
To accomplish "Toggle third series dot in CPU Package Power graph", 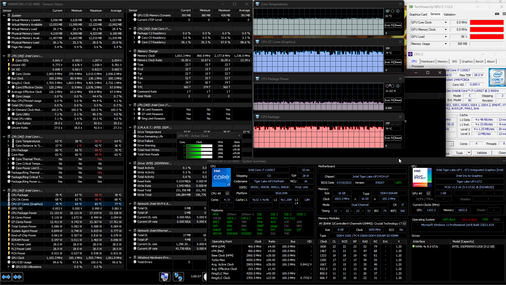I will point(398,86).
